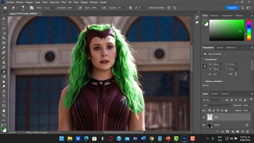
Task: Select the Zoom tool in the toolbox
Action: click(x=4, y=116)
